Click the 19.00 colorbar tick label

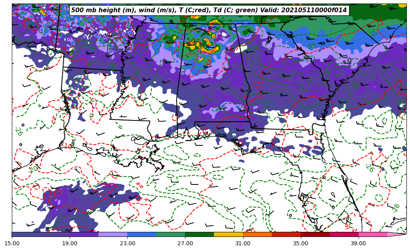(x=70, y=243)
